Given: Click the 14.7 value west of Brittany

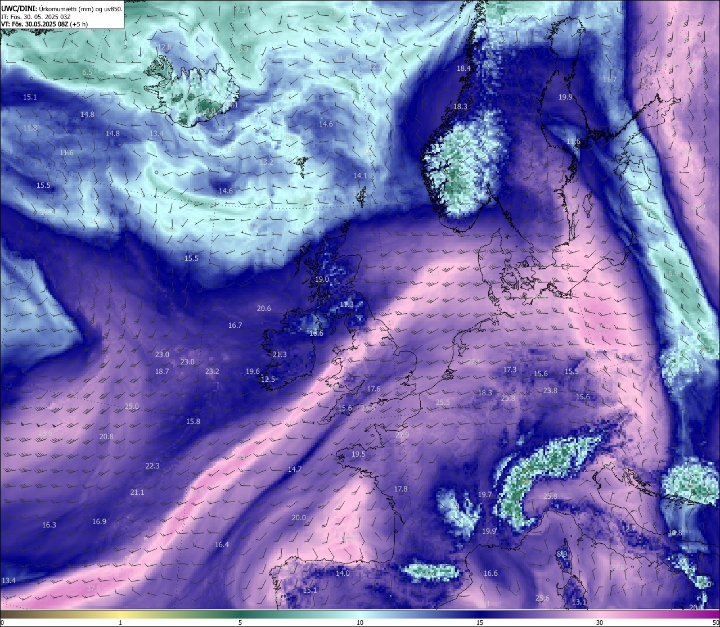Looking at the screenshot, I should (295, 470).
